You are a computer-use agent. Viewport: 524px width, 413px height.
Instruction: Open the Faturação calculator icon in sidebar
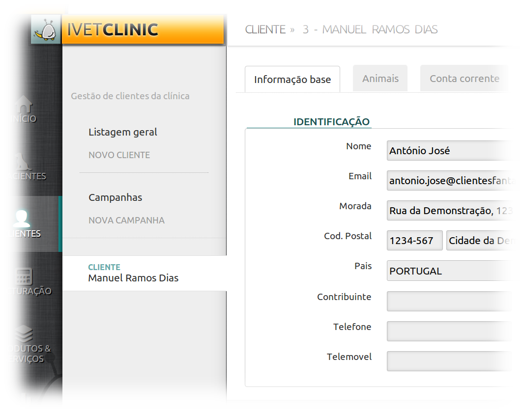24,276
